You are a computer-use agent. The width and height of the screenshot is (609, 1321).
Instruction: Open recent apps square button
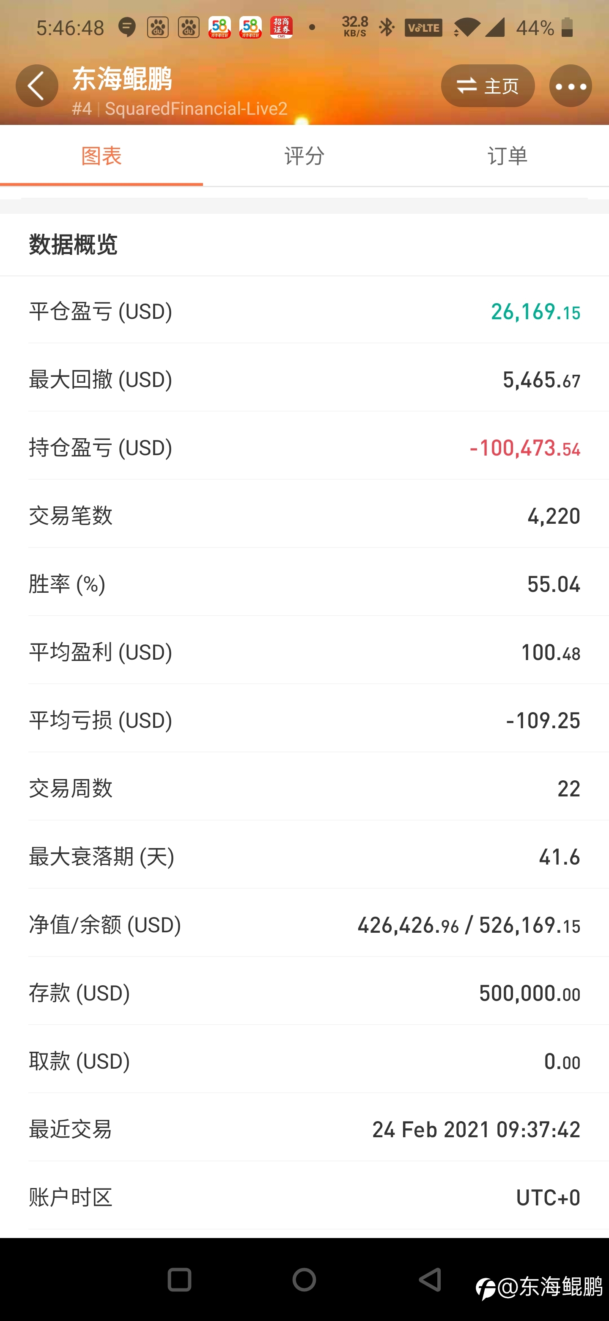179,1280
